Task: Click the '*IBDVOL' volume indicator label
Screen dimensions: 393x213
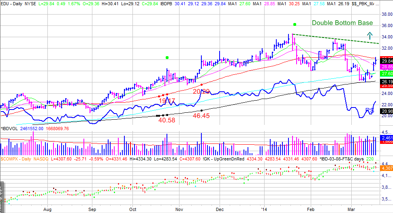Action: [9, 129]
